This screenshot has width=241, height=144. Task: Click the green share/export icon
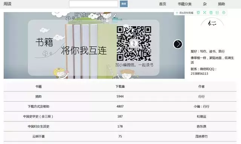[x=217, y=12]
